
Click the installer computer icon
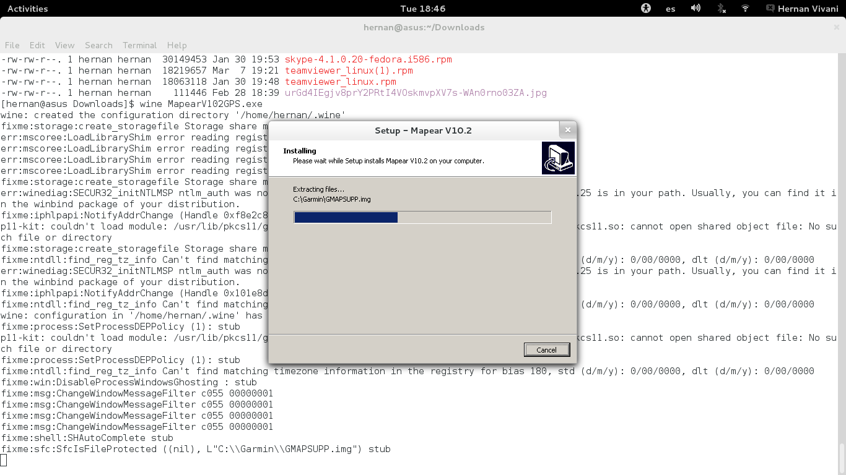point(558,158)
